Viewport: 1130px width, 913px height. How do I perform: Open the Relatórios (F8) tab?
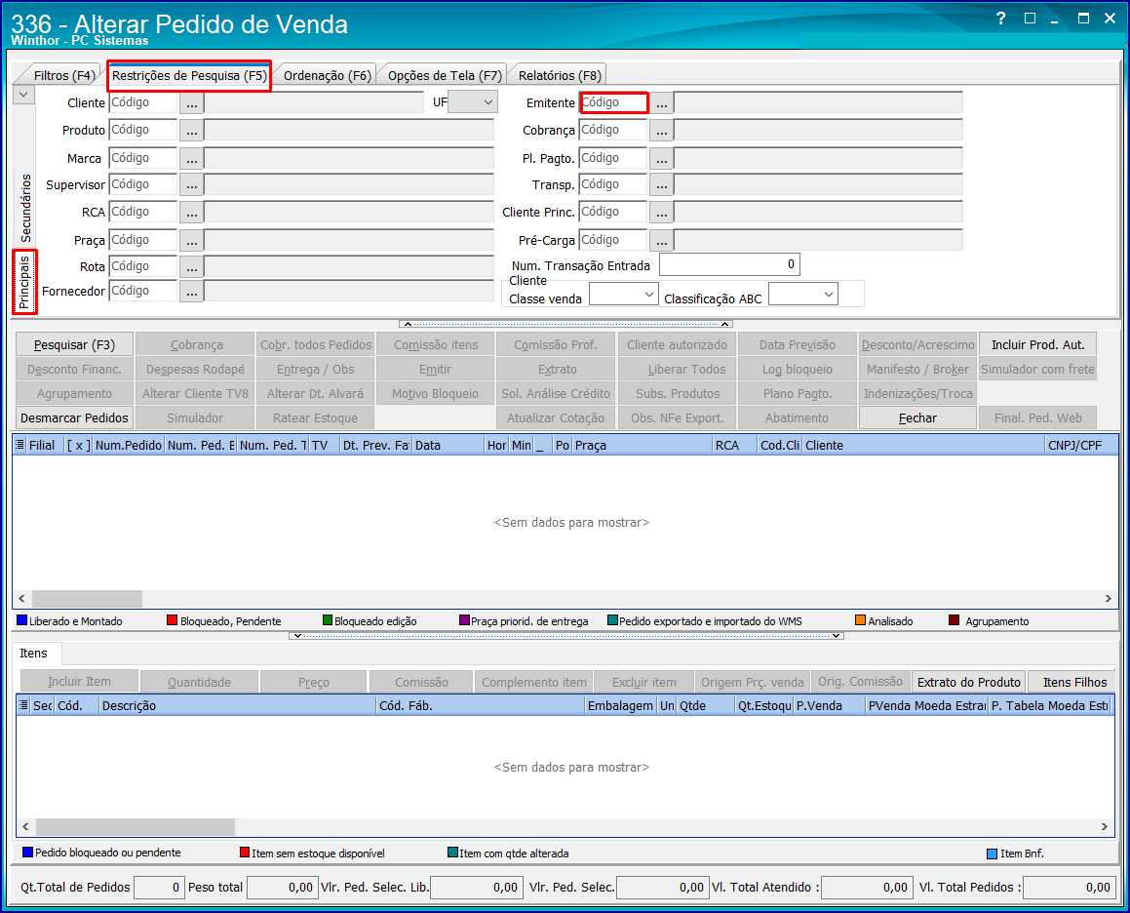[x=560, y=76]
